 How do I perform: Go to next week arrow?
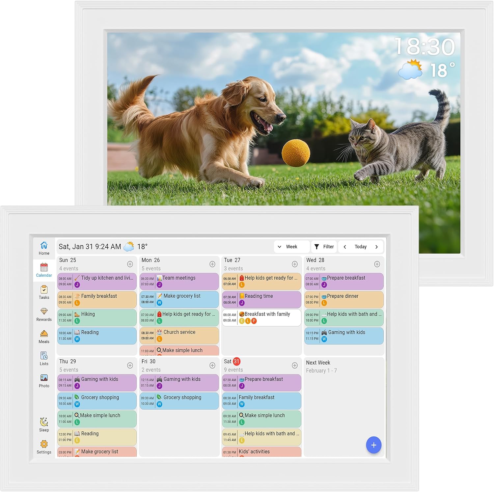(x=376, y=247)
